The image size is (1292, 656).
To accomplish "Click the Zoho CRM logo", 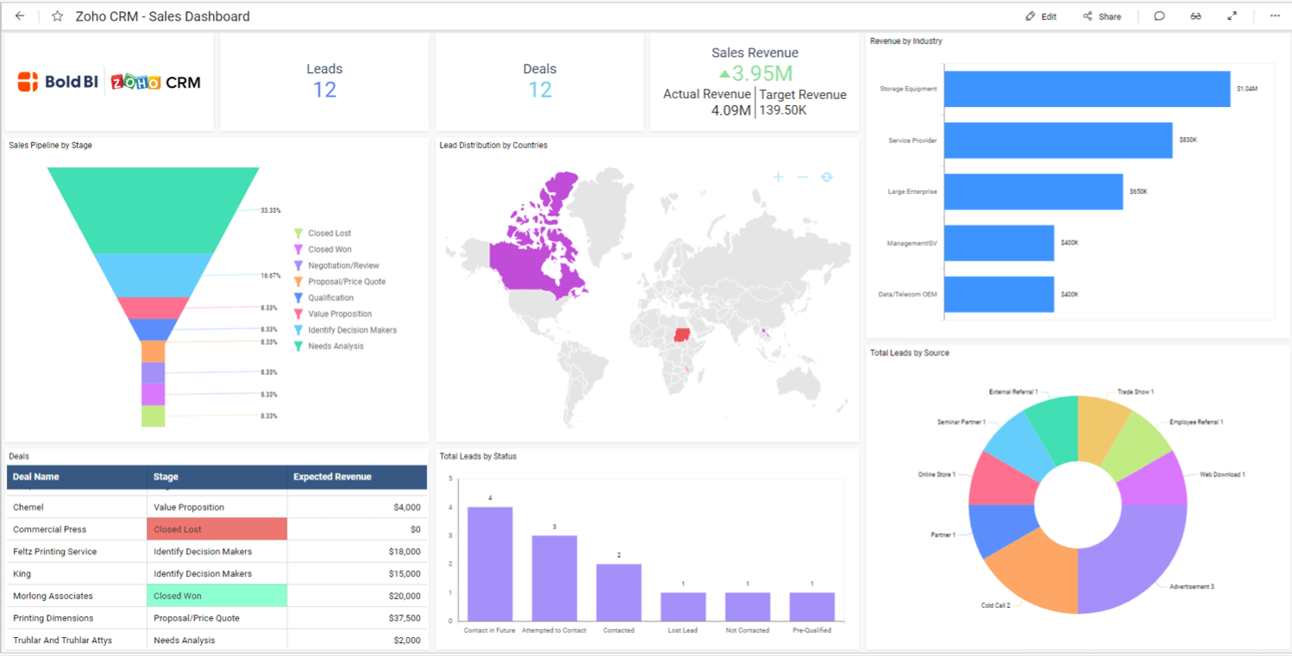I will (x=156, y=82).
